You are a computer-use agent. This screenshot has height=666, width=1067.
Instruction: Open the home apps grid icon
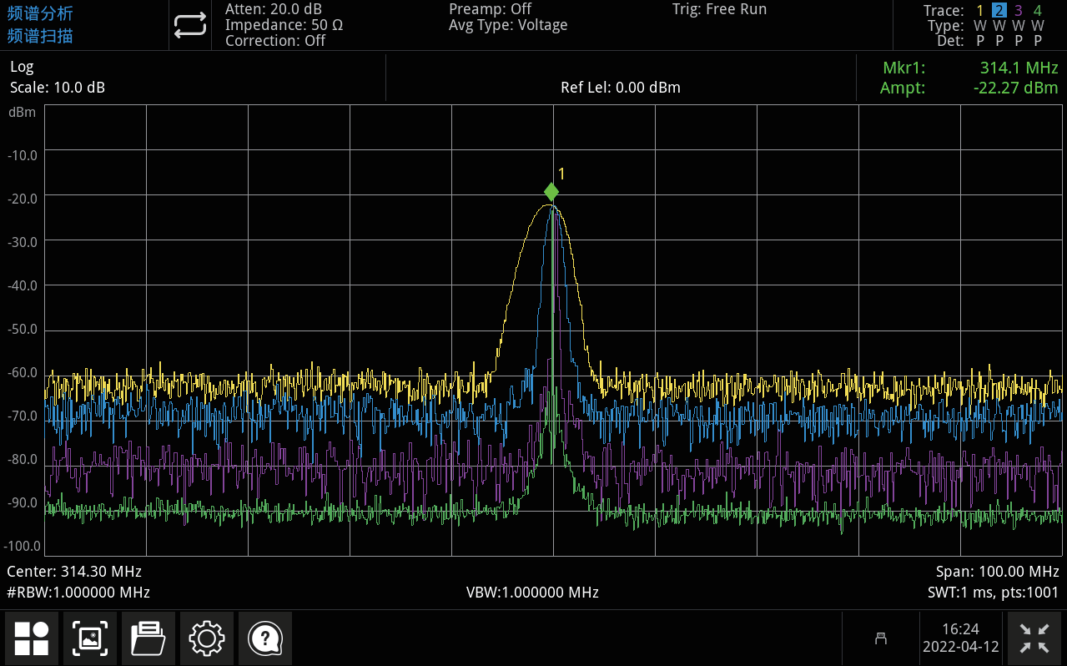32,638
